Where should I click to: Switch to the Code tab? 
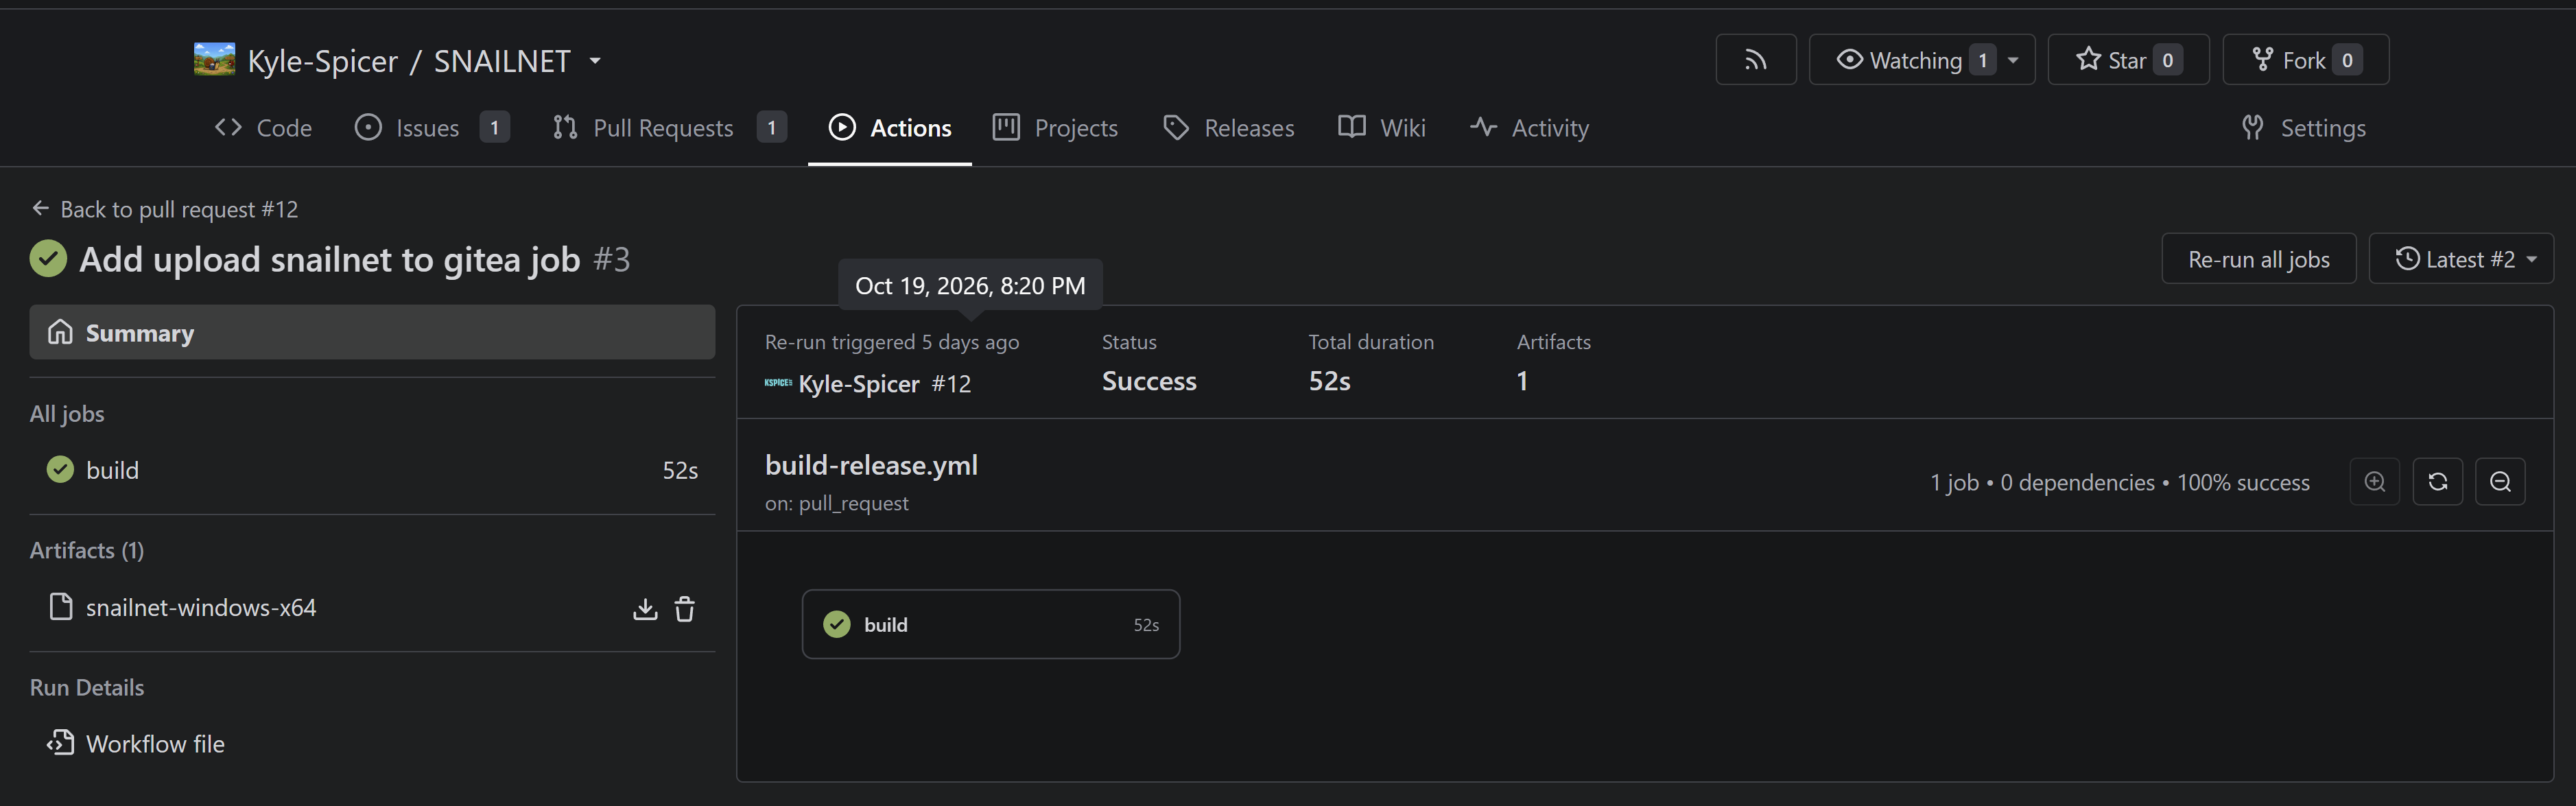point(263,128)
